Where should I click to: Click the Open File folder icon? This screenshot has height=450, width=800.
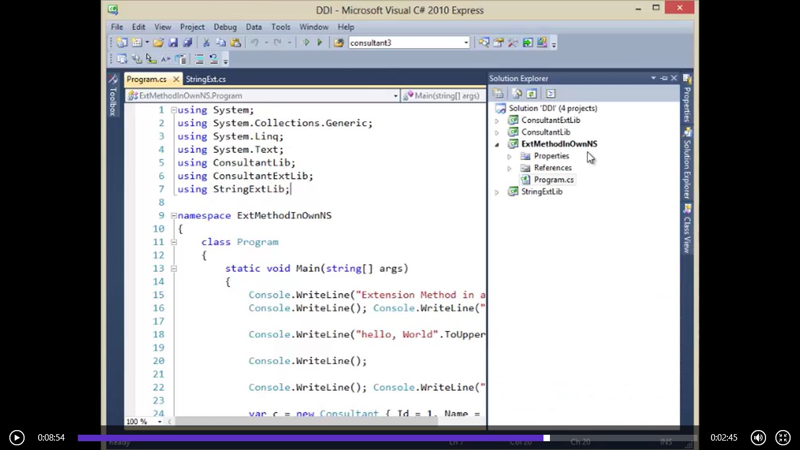click(158, 43)
